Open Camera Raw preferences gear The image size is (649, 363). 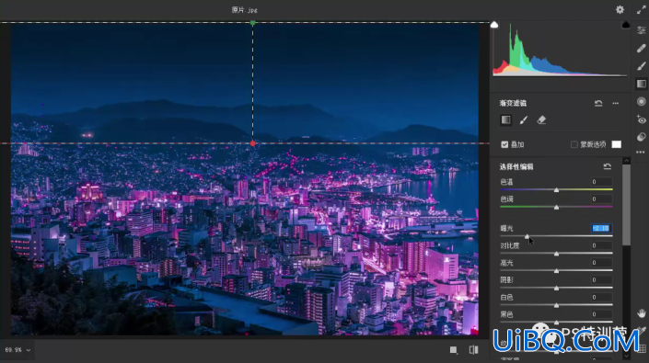tap(620, 9)
